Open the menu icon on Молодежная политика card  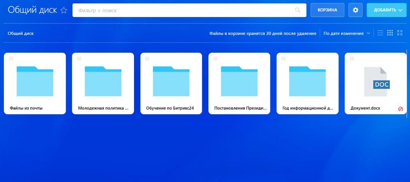pos(79,58)
